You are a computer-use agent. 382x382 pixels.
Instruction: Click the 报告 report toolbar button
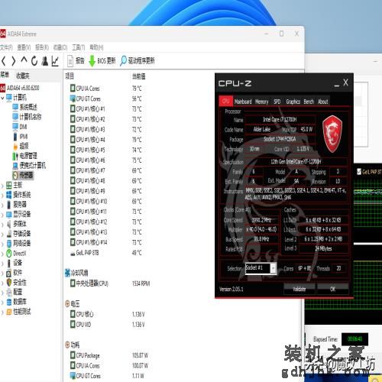(76, 61)
